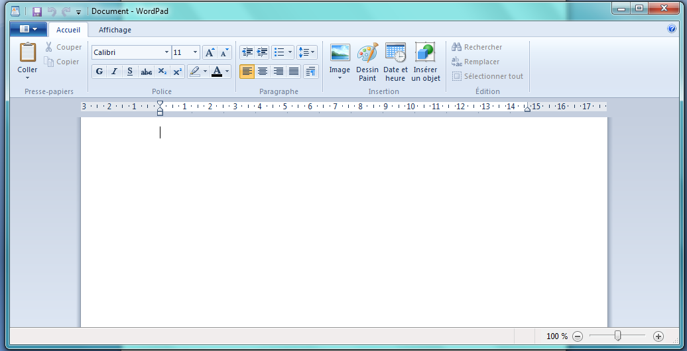Toggle subscript formatting
Viewport: 687px width, 351px height.
click(162, 72)
